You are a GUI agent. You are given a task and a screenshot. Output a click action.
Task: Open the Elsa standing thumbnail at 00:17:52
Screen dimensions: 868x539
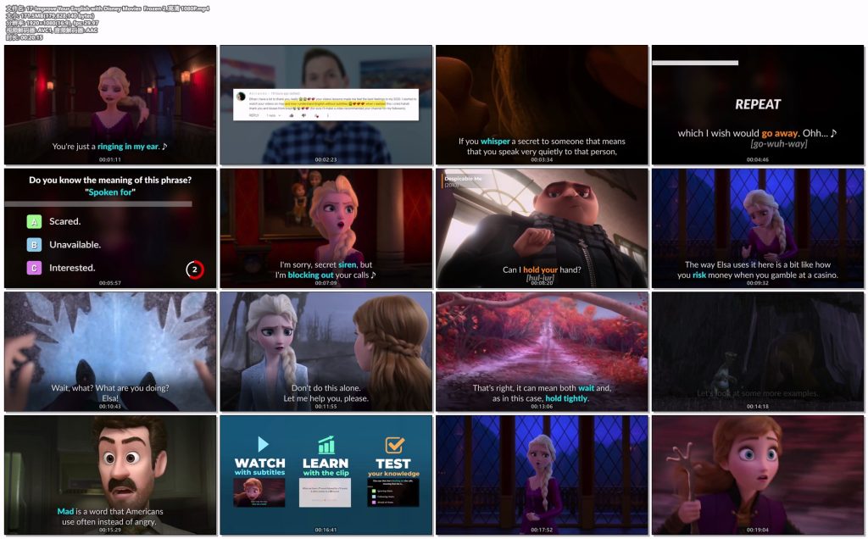[542, 475]
